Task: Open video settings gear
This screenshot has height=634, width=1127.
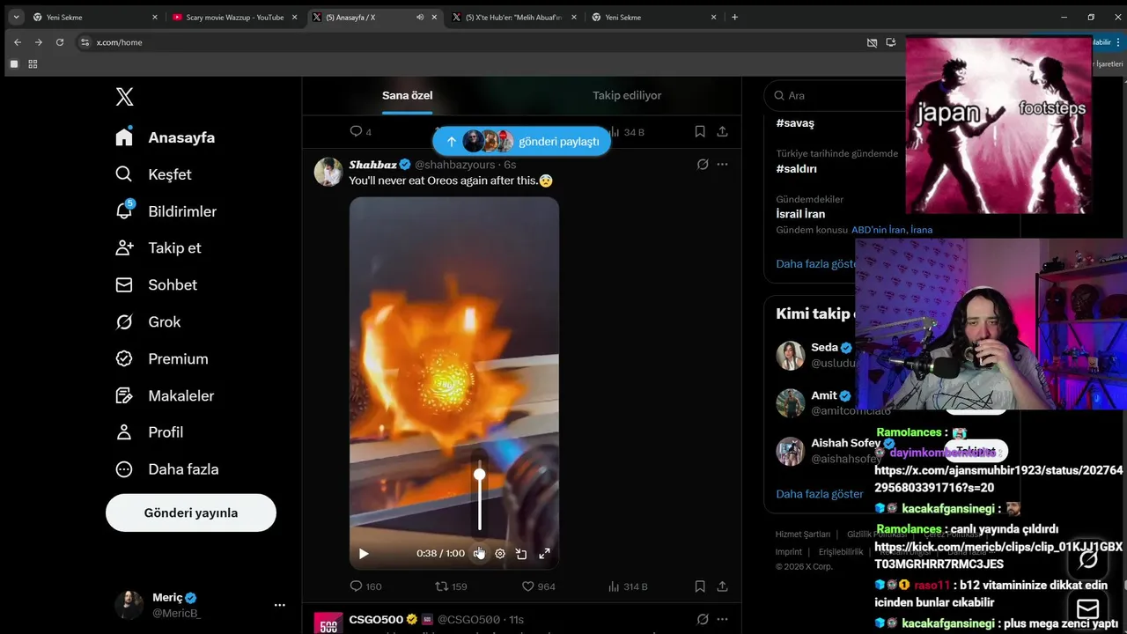Action: click(x=500, y=554)
